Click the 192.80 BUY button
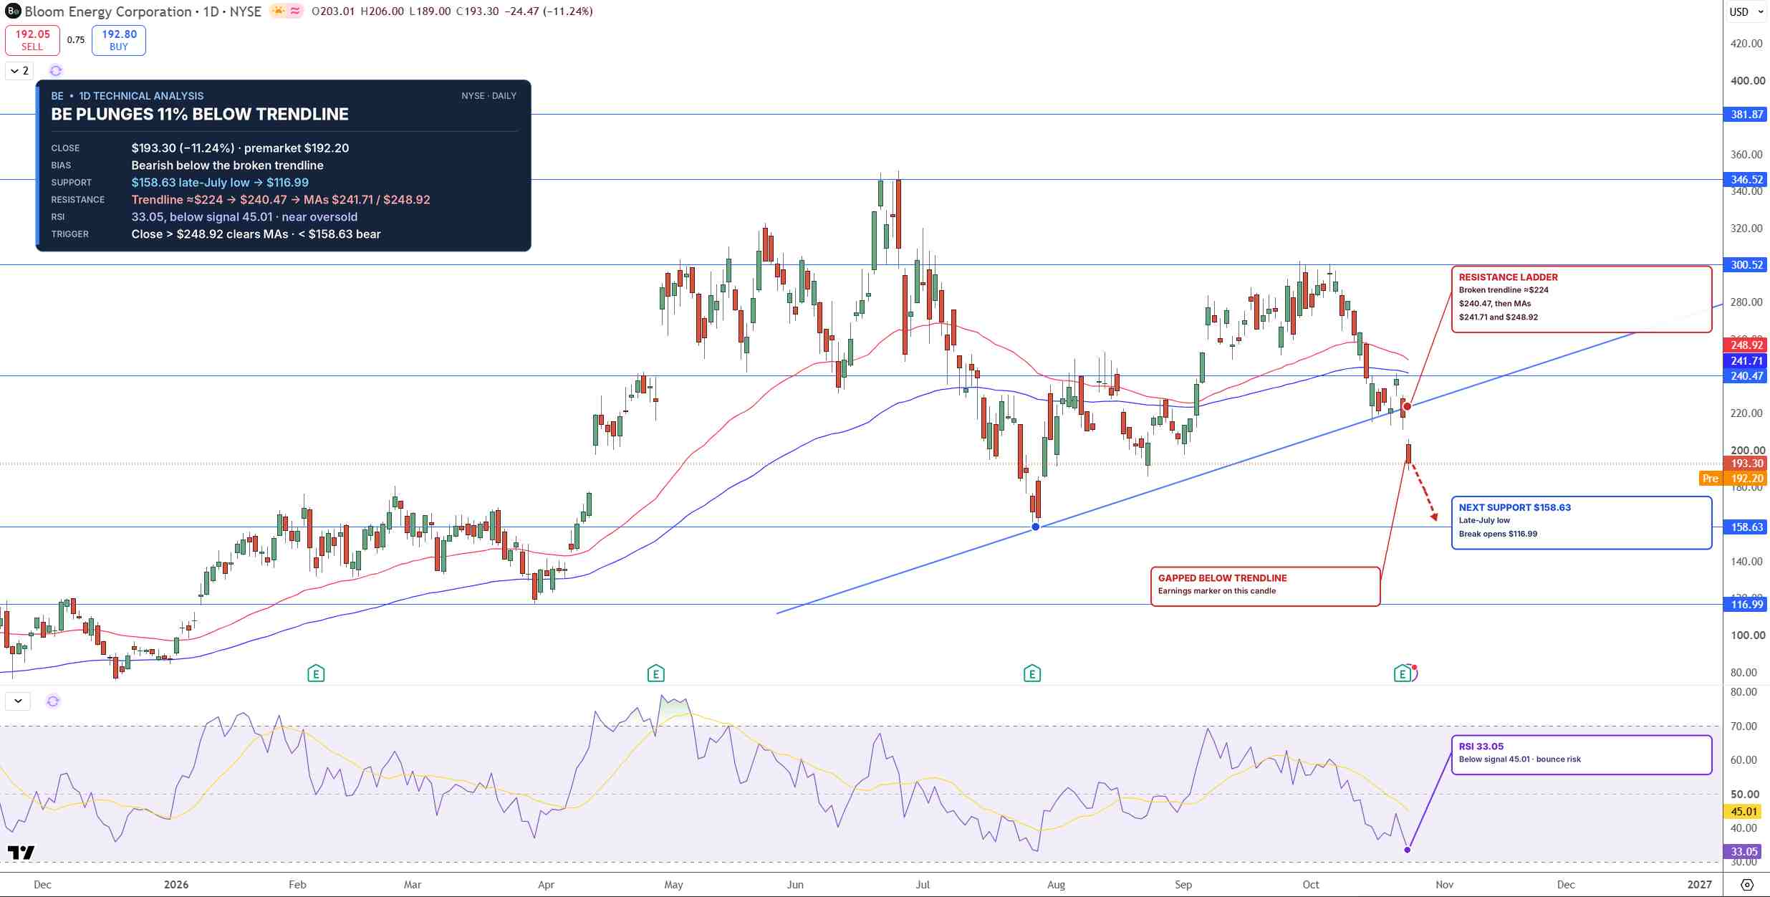The height and width of the screenshot is (897, 1770). (119, 40)
